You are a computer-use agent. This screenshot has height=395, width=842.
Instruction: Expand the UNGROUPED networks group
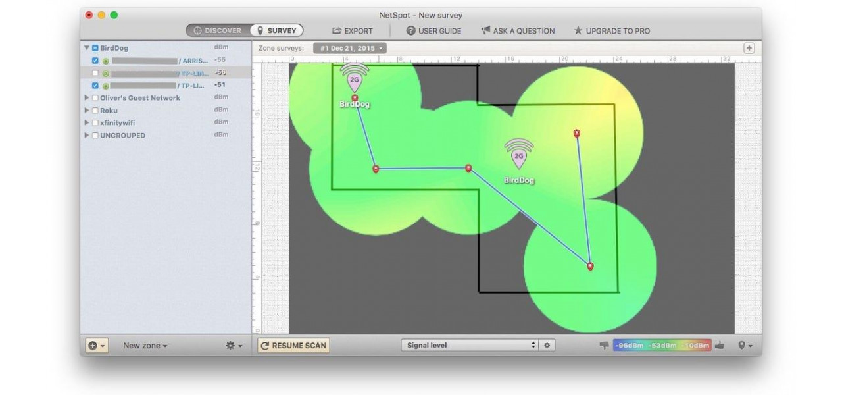point(86,136)
